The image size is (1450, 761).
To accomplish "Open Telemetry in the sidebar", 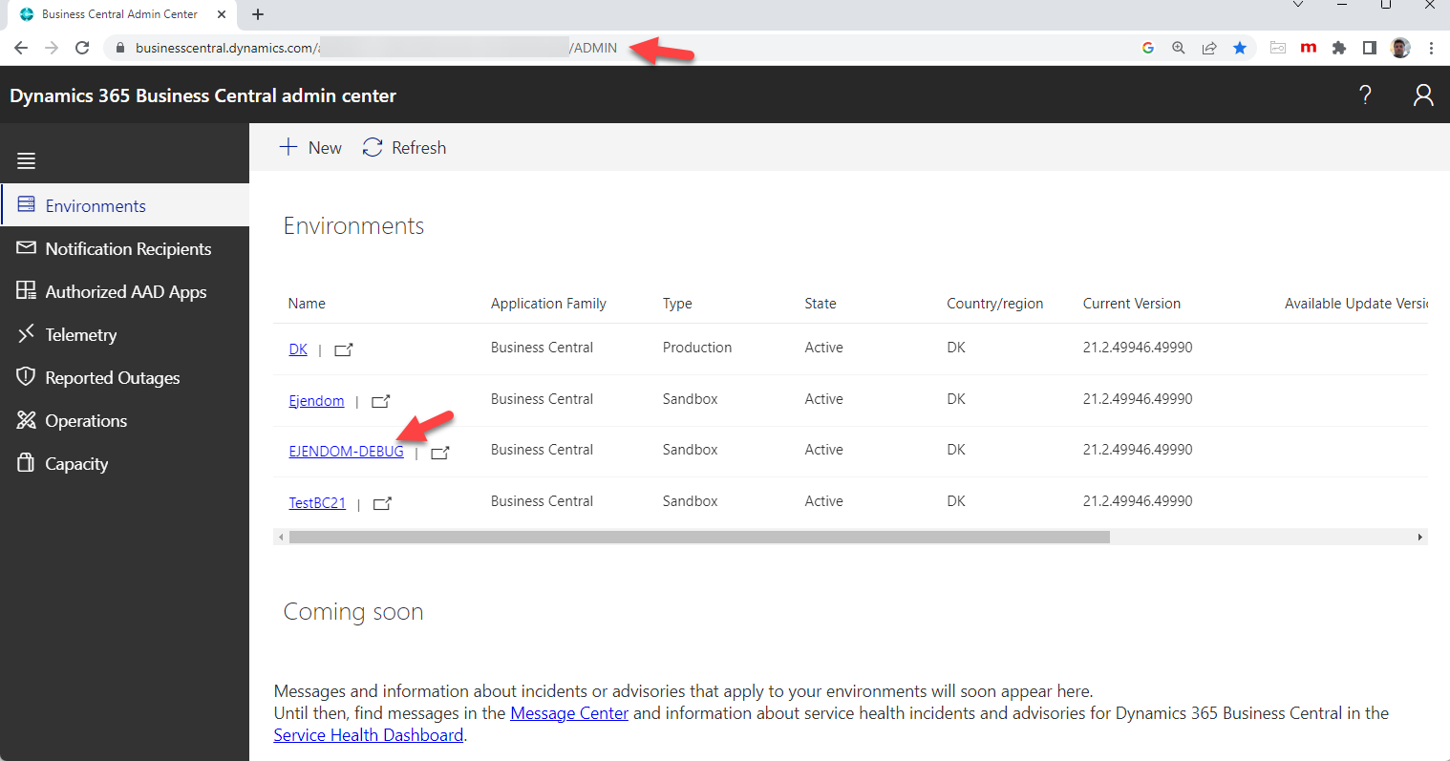I will 125,334.
